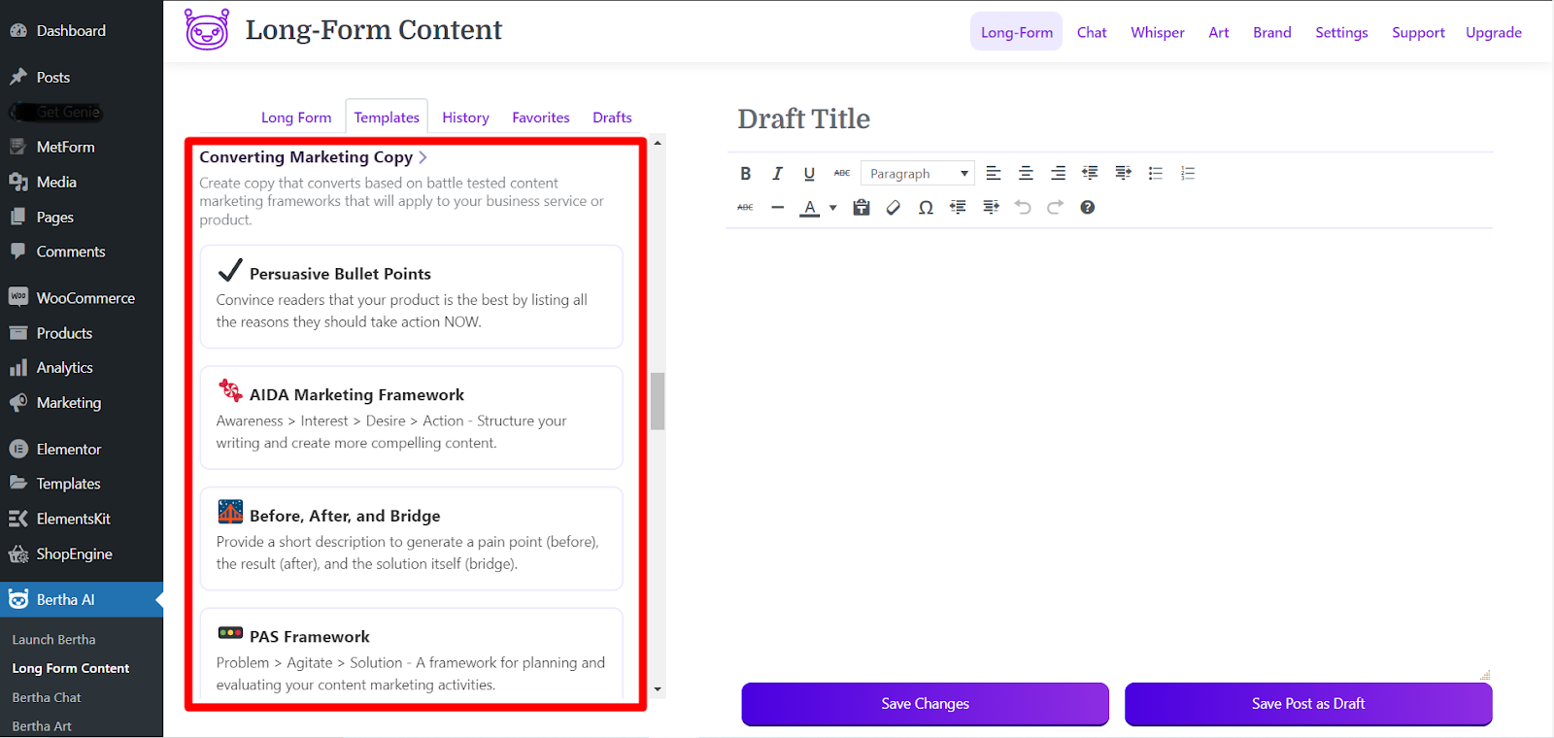Click the Save Changes button
Viewport: 1554px width, 738px height.
tap(925, 704)
